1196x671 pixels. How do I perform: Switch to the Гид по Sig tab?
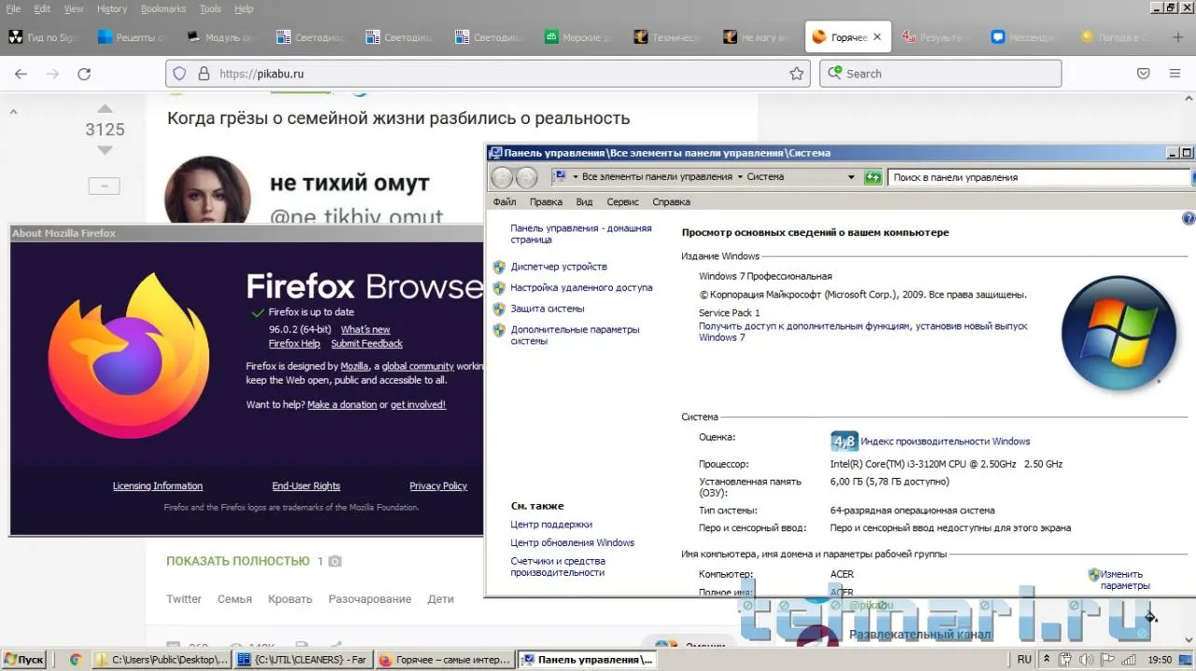pyautogui.click(x=44, y=37)
